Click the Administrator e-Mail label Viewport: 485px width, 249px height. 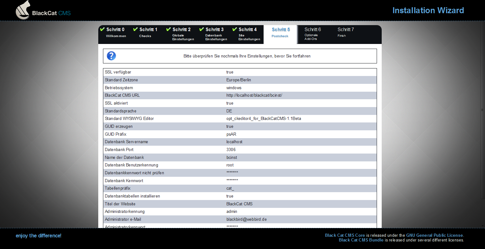[123, 219]
